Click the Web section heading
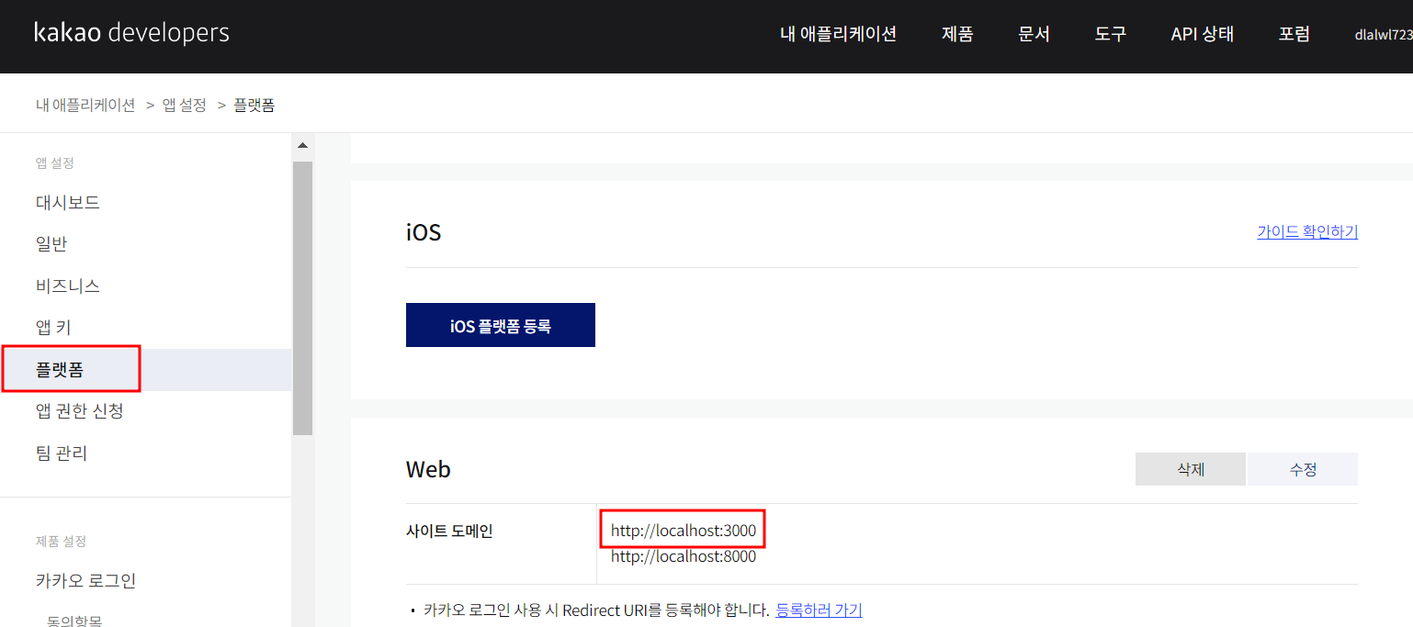The image size is (1413, 627). (428, 469)
